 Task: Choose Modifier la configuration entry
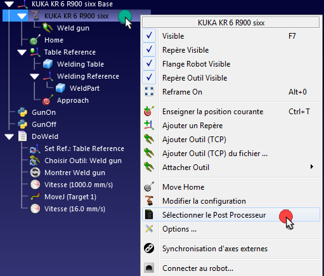(231, 201)
